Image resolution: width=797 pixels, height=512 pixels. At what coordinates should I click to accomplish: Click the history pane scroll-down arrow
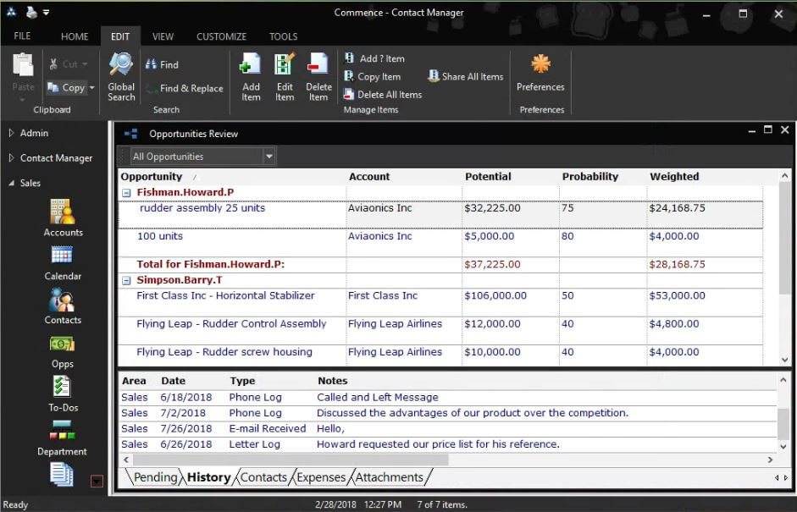(783, 447)
